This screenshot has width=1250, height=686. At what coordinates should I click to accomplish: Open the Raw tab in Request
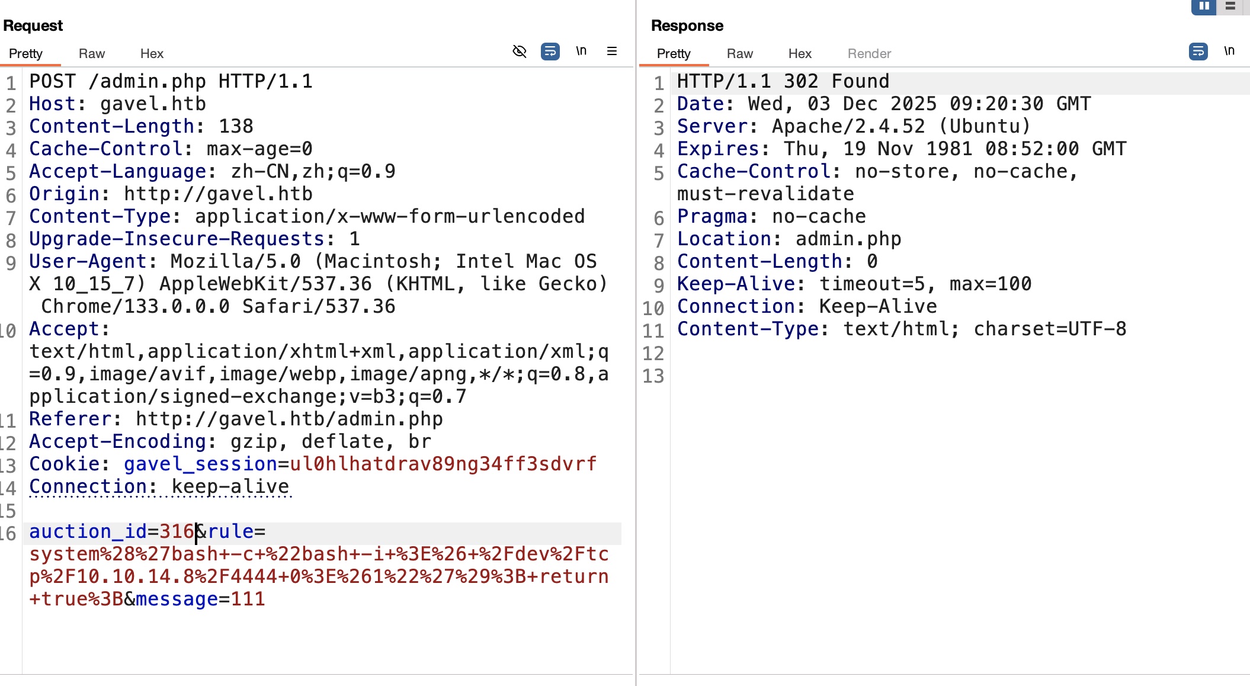pyautogui.click(x=91, y=53)
